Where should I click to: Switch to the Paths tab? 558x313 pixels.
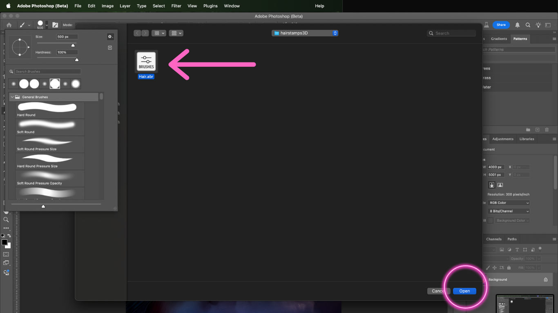[512, 239]
